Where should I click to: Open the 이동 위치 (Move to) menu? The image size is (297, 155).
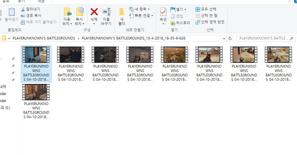67,17
